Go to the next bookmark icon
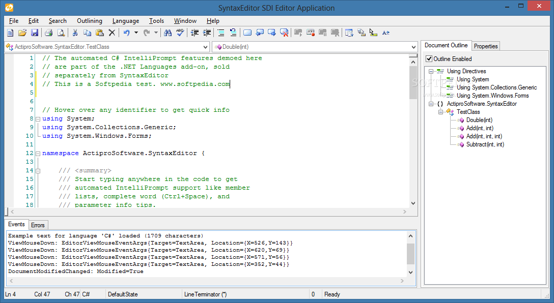554x303 pixels. point(272,33)
